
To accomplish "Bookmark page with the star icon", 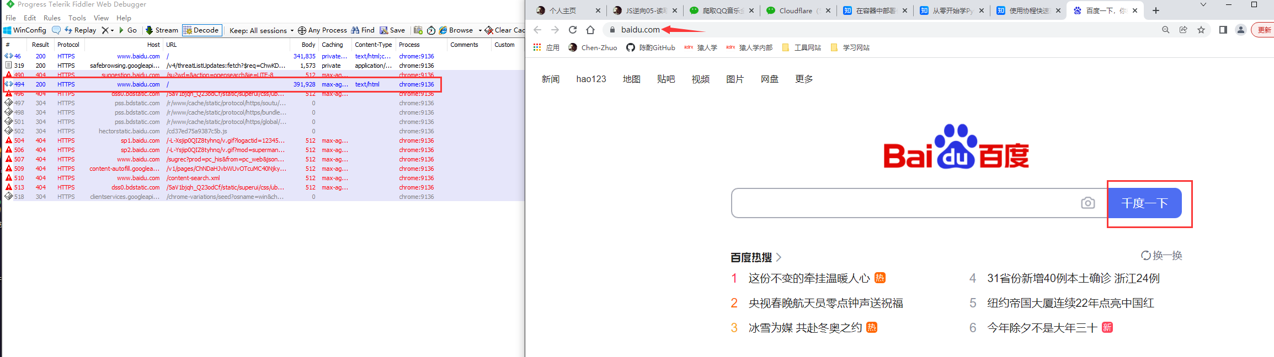I will pyautogui.click(x=1201, y=30).
